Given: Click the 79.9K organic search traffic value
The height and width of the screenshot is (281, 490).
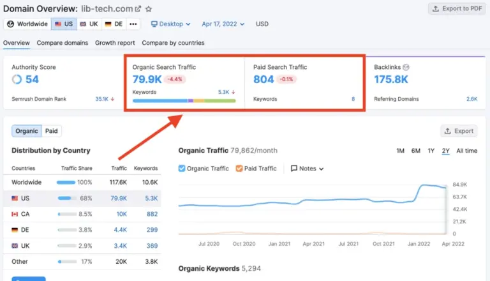Looking at the screenshot, I should (147, 79).
